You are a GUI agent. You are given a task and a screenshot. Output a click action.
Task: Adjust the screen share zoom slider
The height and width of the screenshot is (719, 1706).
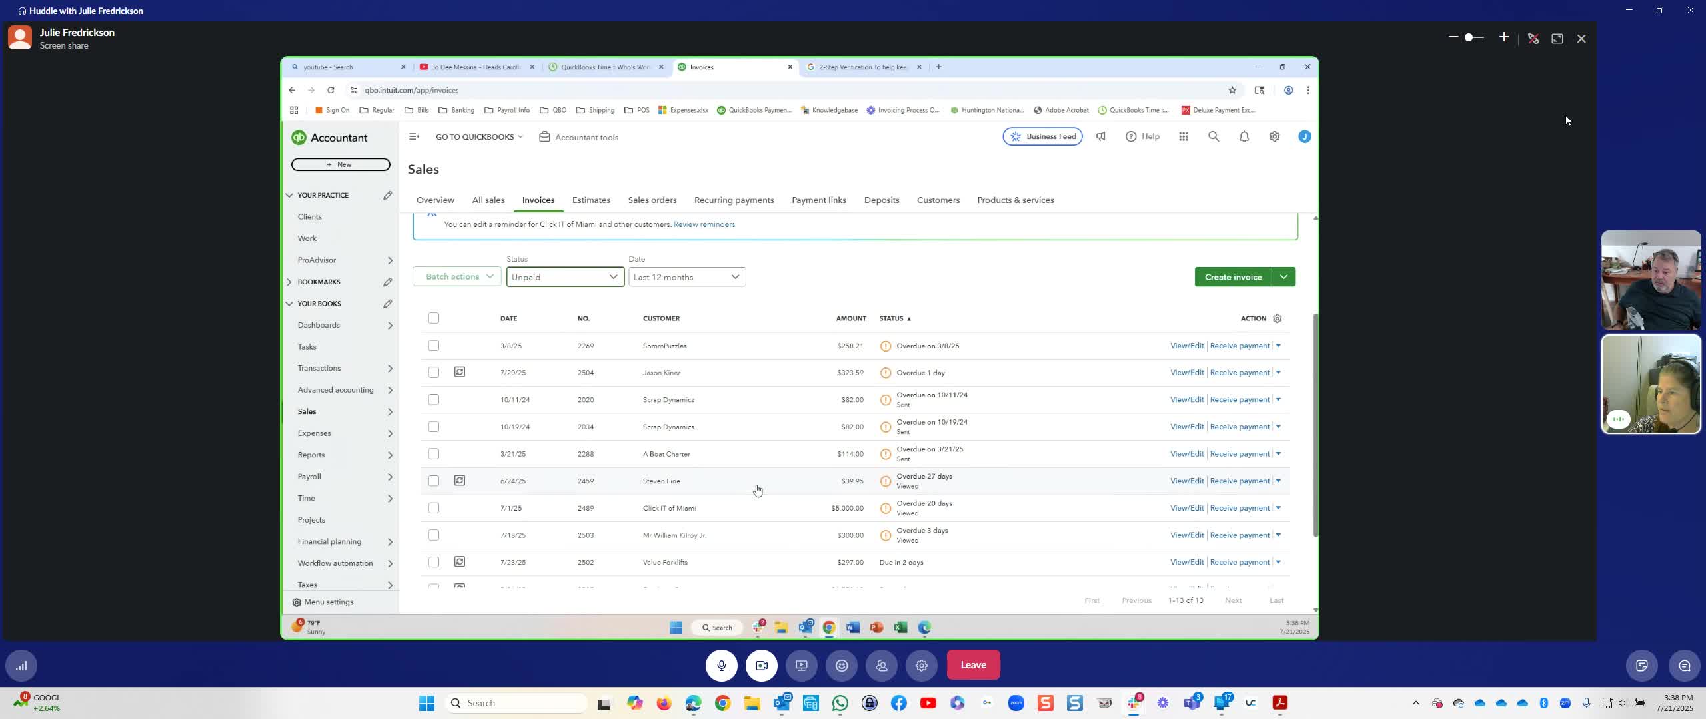[x=1469, y=38]
